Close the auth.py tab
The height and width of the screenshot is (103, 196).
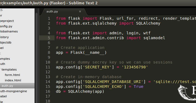[80, 12]
